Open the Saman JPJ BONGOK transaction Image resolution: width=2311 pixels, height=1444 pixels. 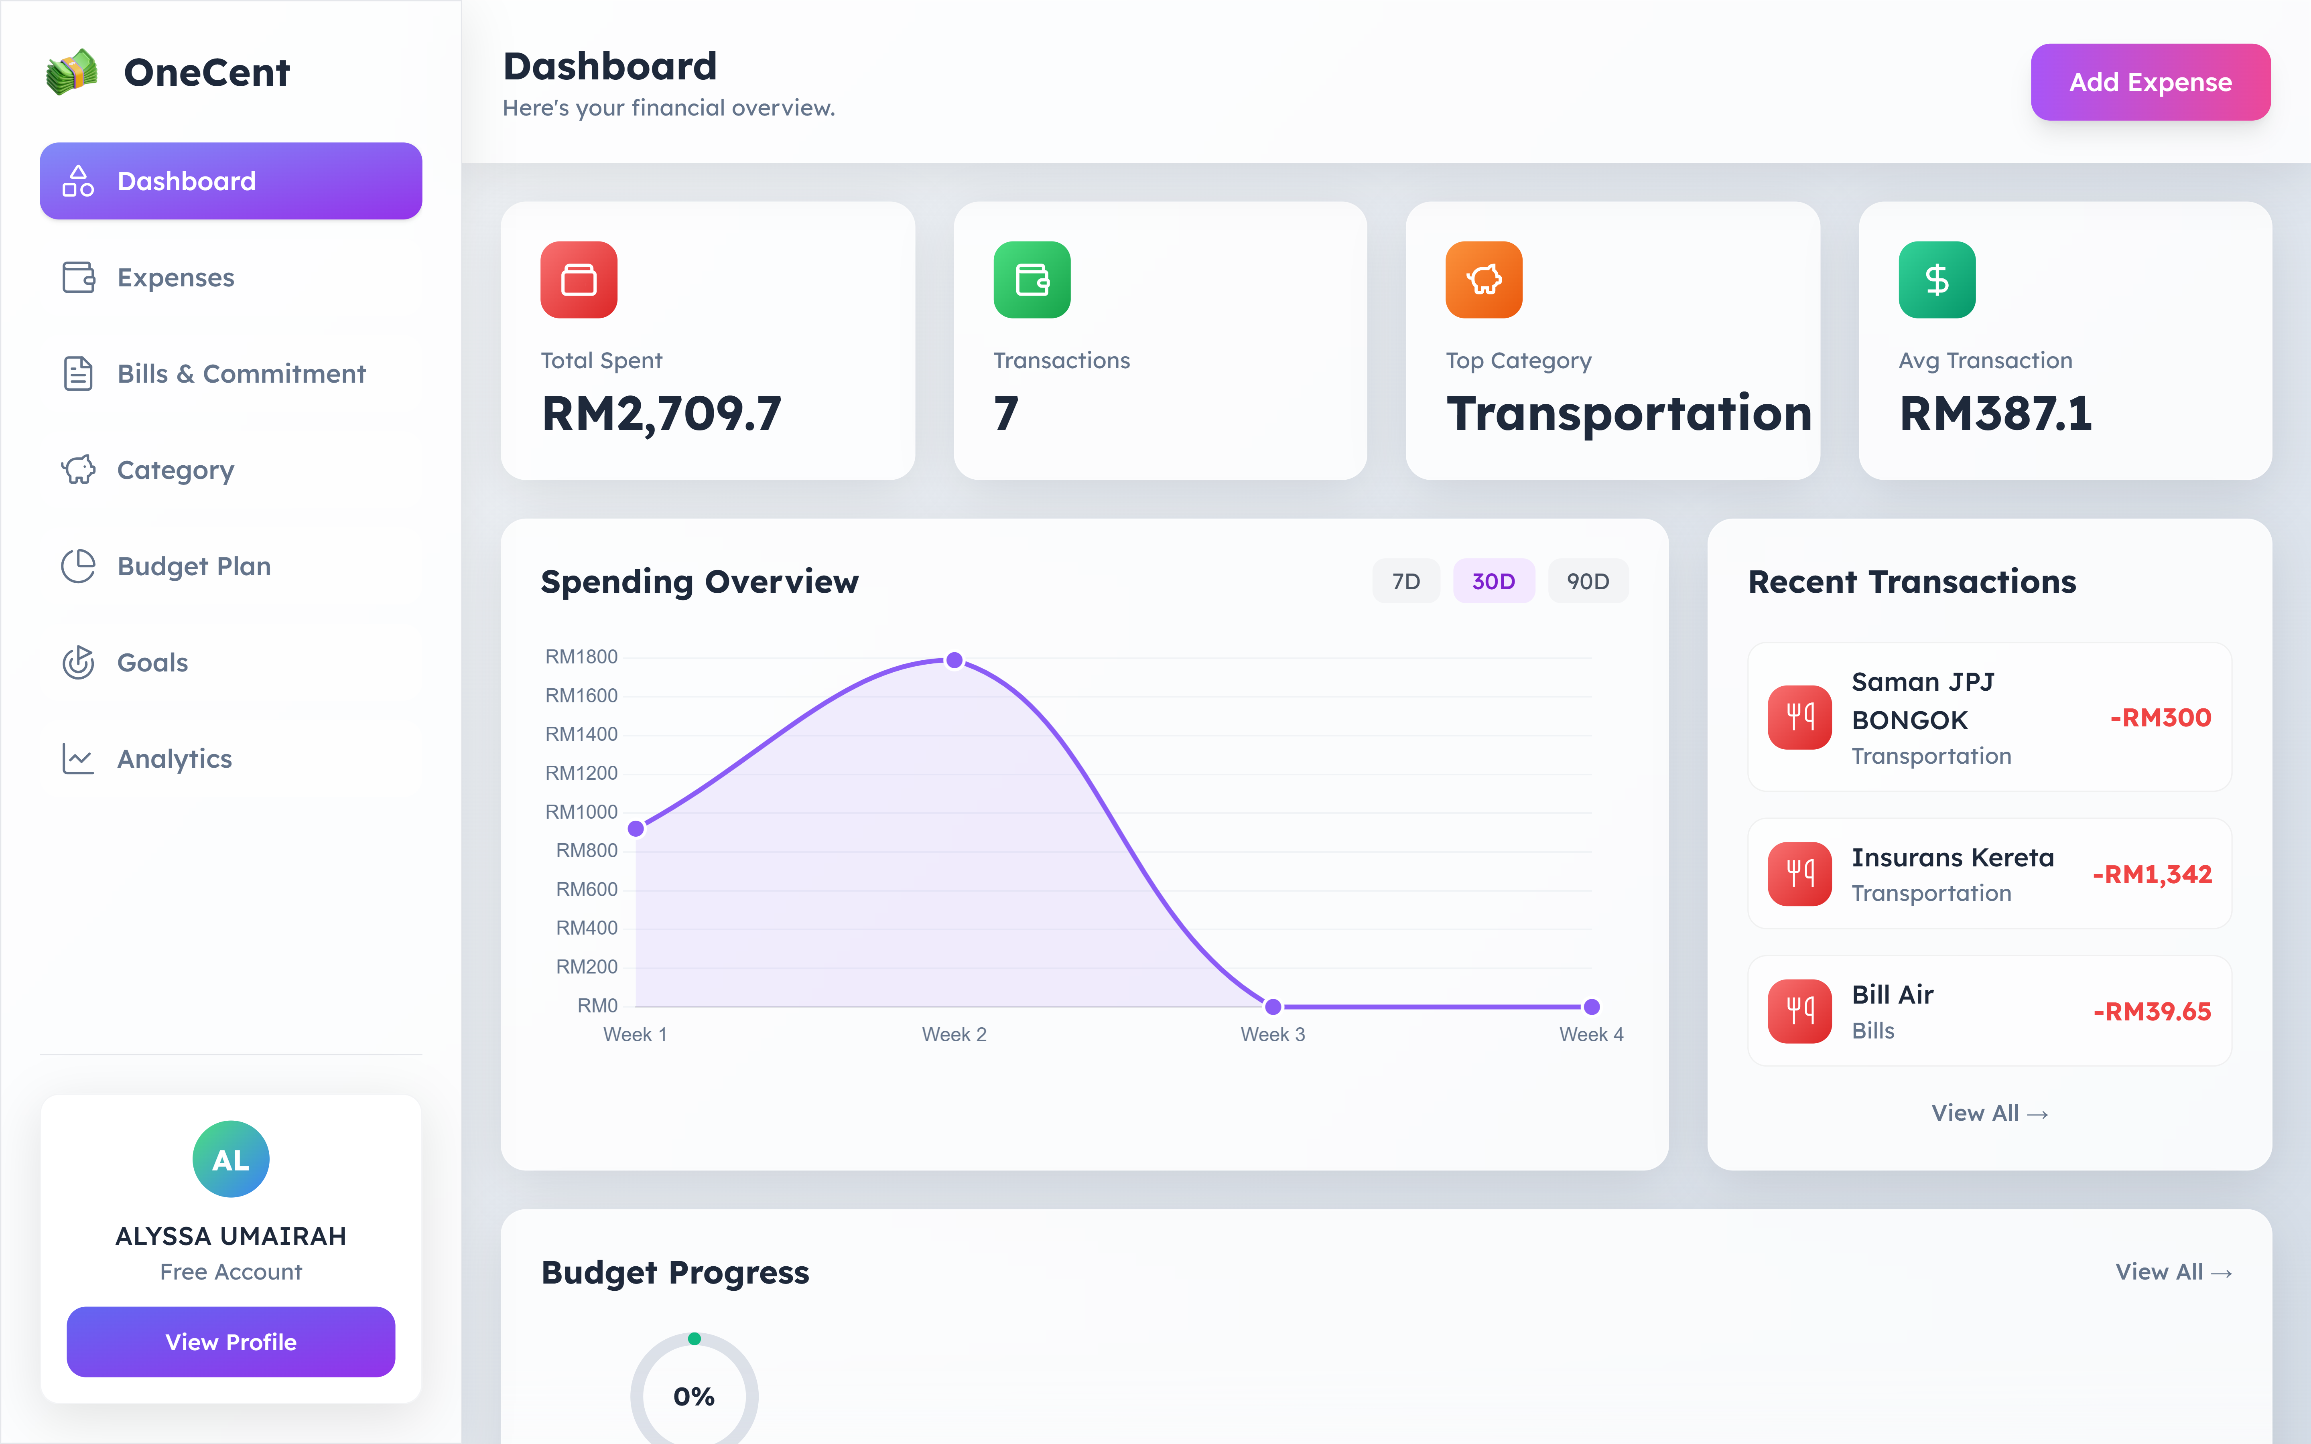click(x=1989, y=717)
